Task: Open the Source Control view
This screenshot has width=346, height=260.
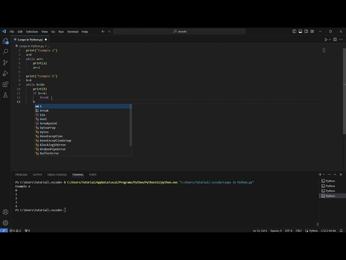Action: tap(5, 63)
